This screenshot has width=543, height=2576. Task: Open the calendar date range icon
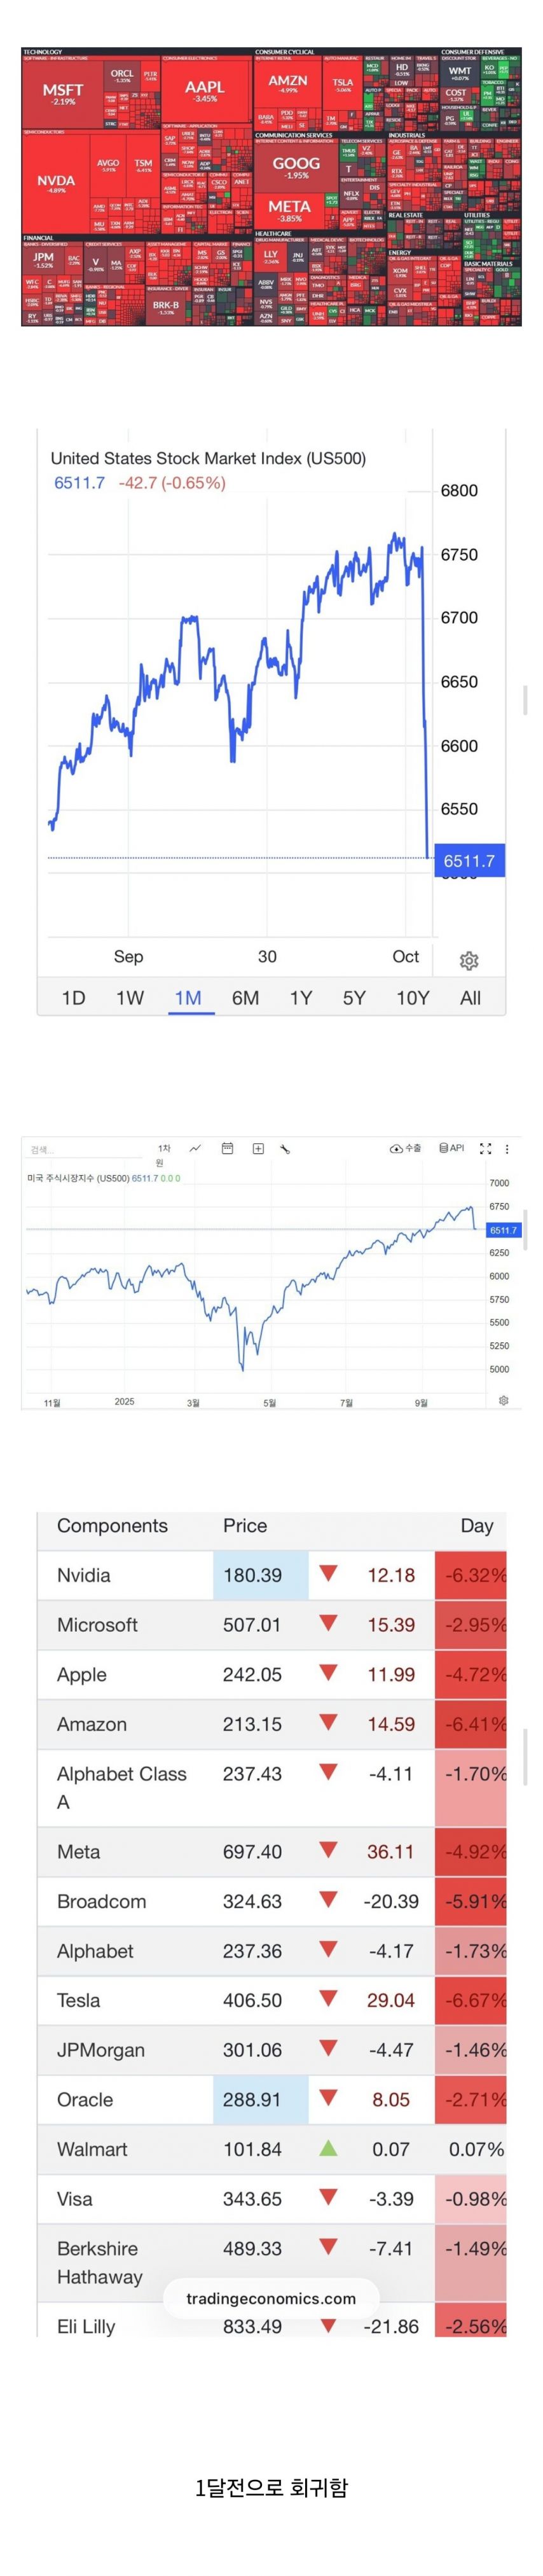(x=227, y=1148)
